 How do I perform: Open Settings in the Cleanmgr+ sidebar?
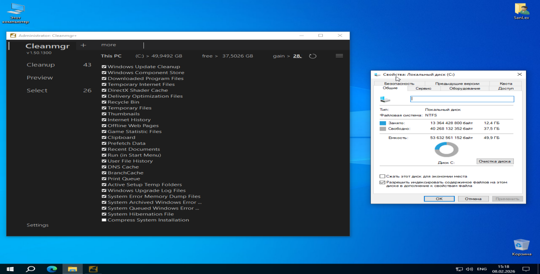[38, 225]
